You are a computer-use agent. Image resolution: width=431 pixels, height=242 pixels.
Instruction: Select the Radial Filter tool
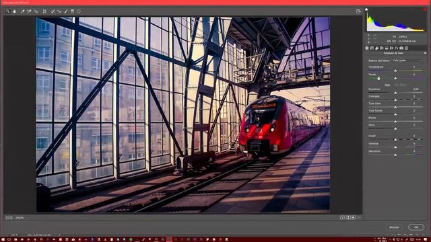pyautogui.click(x=79, y=11)
